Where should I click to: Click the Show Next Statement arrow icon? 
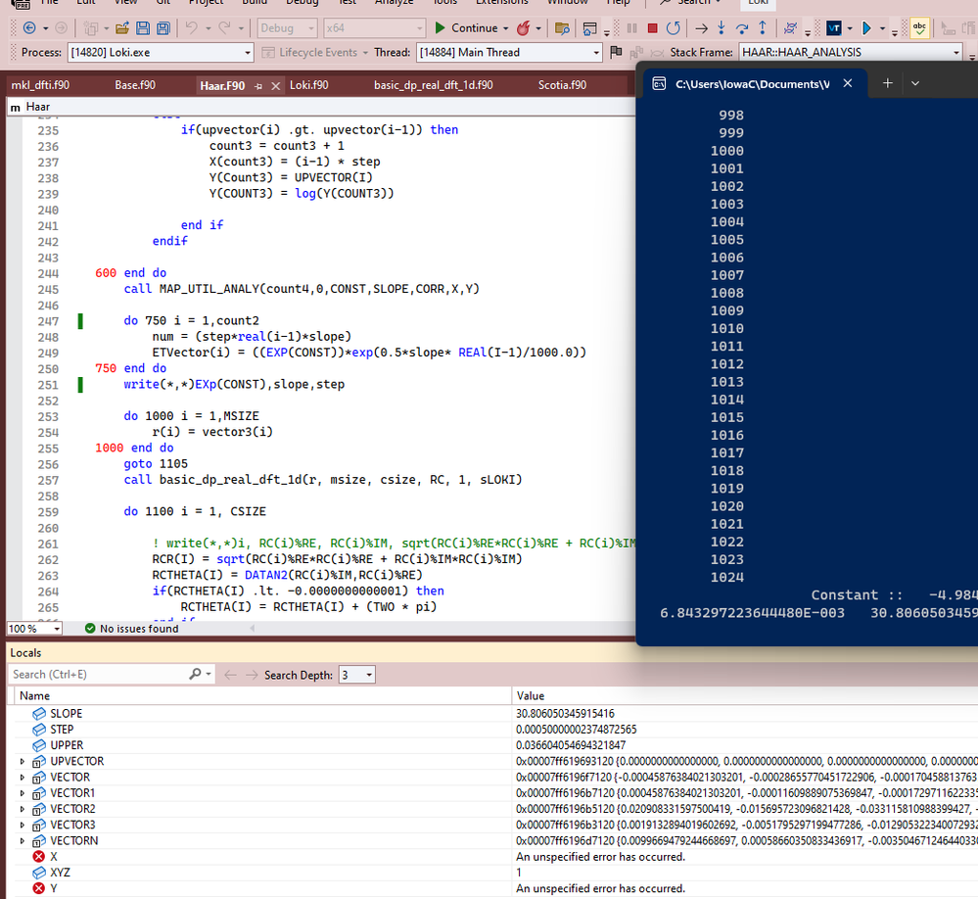coord(701,28)
